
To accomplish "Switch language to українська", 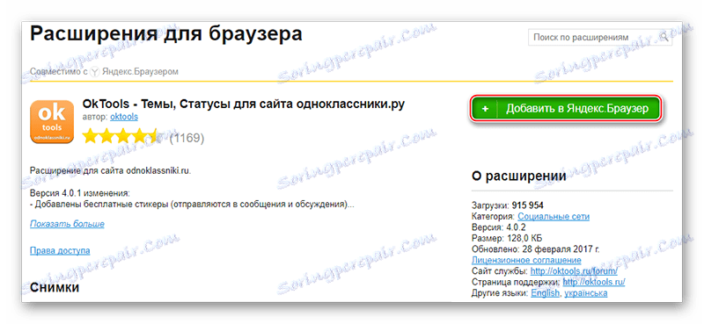I will (586, 293).
